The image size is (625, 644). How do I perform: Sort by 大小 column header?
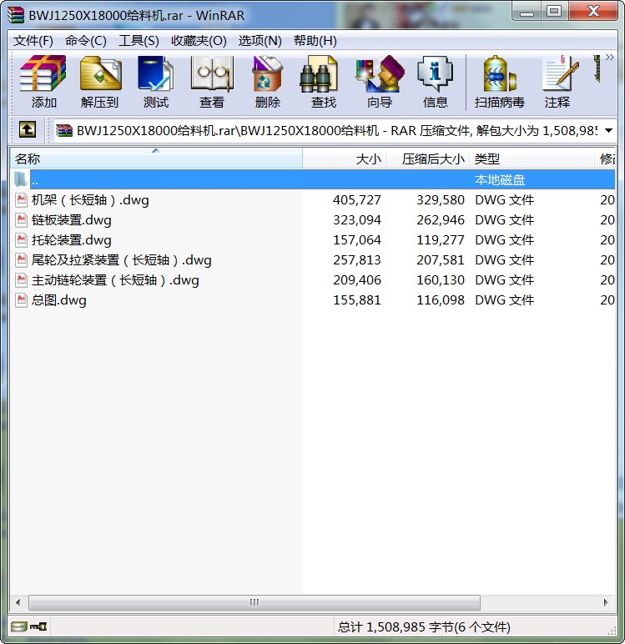click(x=345, y=158)
